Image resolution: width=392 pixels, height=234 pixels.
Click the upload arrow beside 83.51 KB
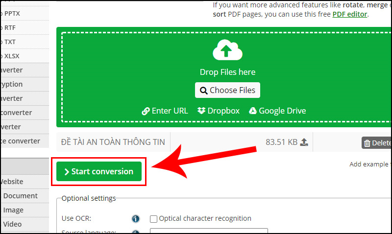point(304,142)
